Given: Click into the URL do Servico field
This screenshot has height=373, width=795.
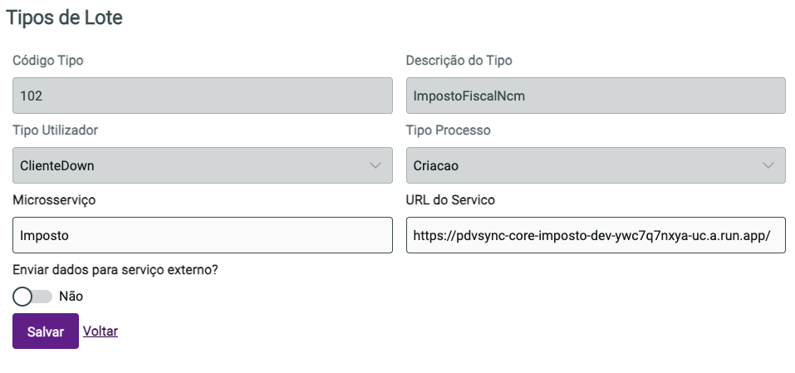Looking at the screenshot, I should [x=596, y=235].
